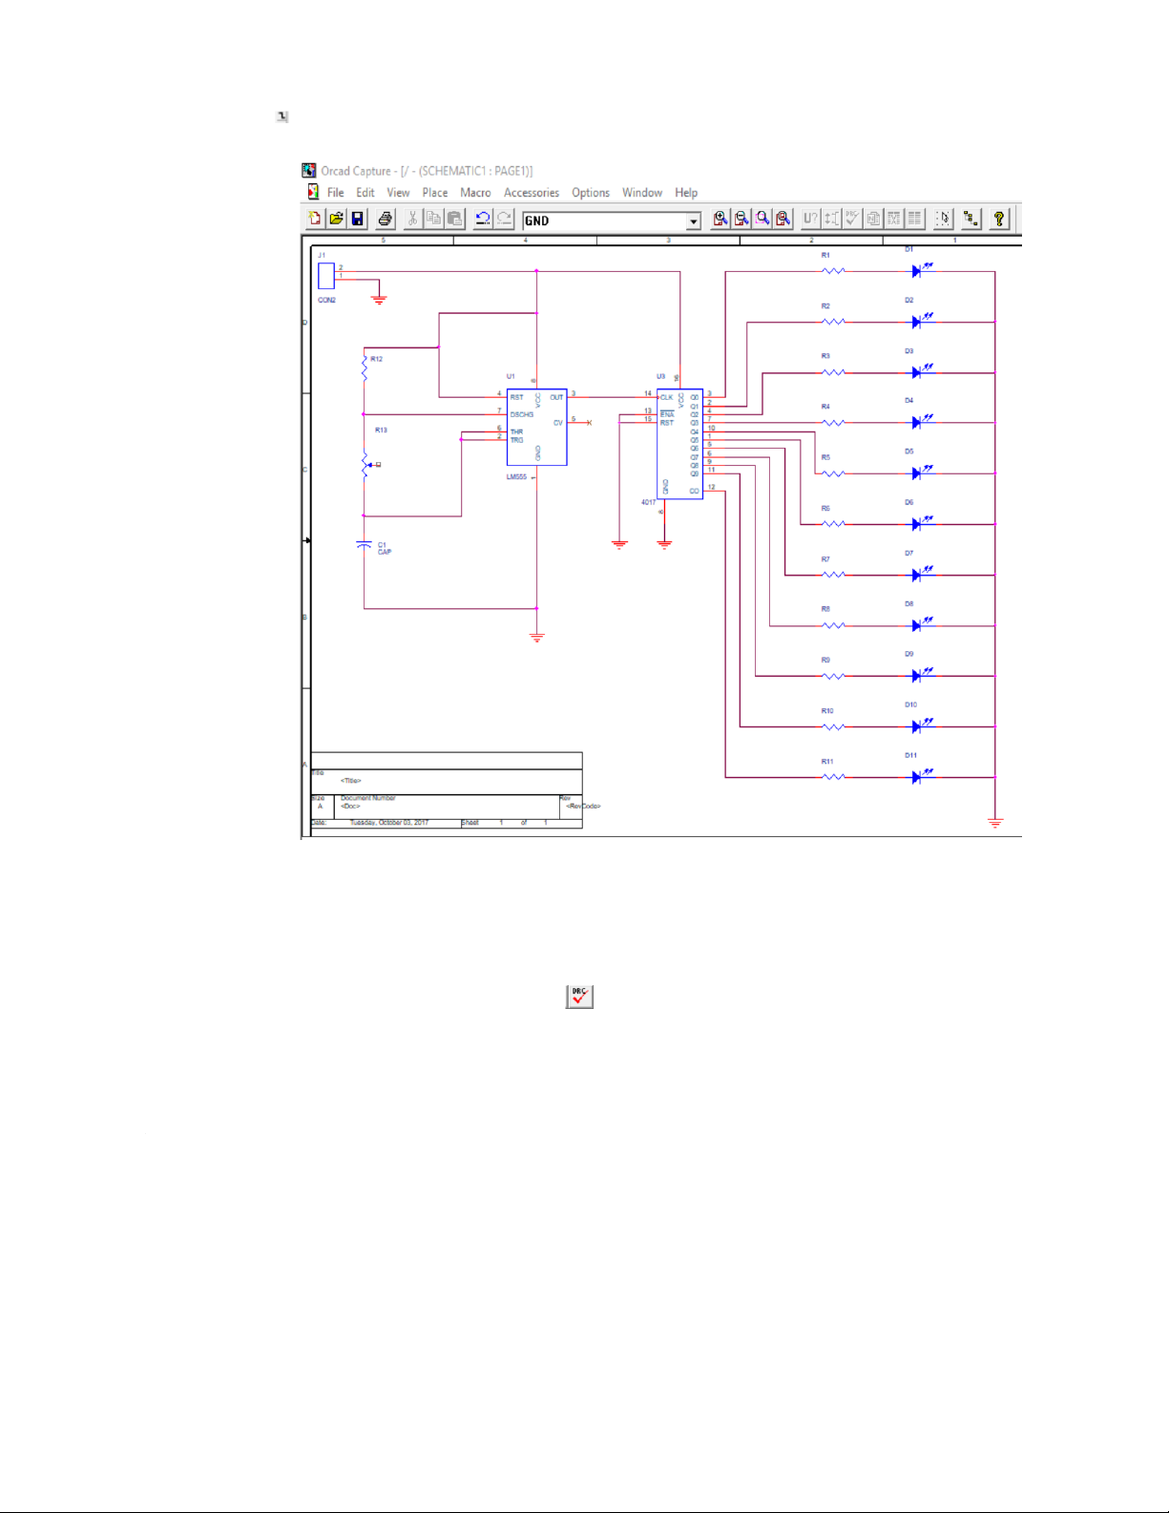Click the standalone DRC check icon below schematic

click(579, 997)
